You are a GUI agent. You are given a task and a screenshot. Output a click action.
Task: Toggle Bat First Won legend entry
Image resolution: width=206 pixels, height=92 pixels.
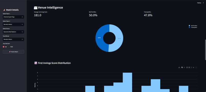click(x=193, y=26)
